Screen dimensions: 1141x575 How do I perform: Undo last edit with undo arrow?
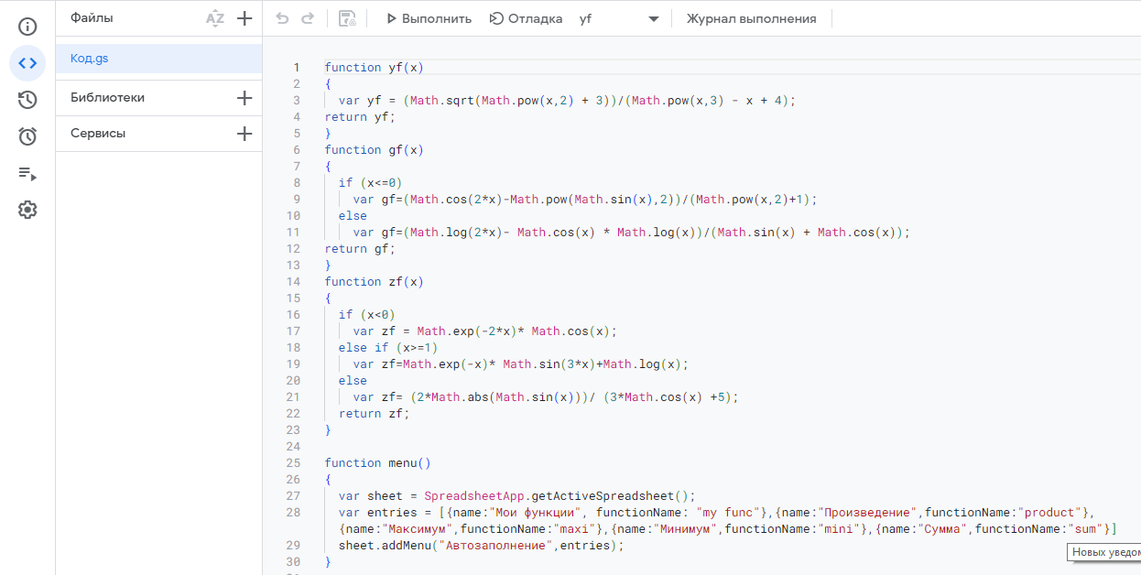282,18
